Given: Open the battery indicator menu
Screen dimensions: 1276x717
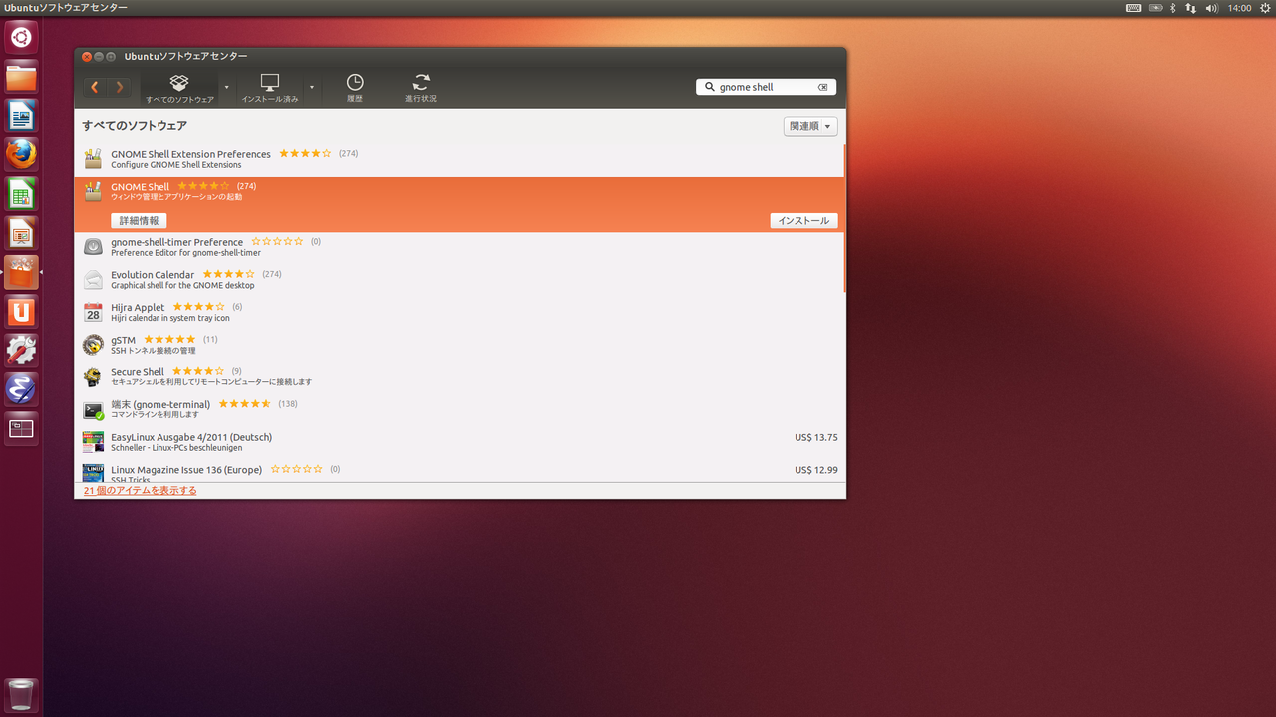Looking at the screenshot, I should tap(1156, 8).
